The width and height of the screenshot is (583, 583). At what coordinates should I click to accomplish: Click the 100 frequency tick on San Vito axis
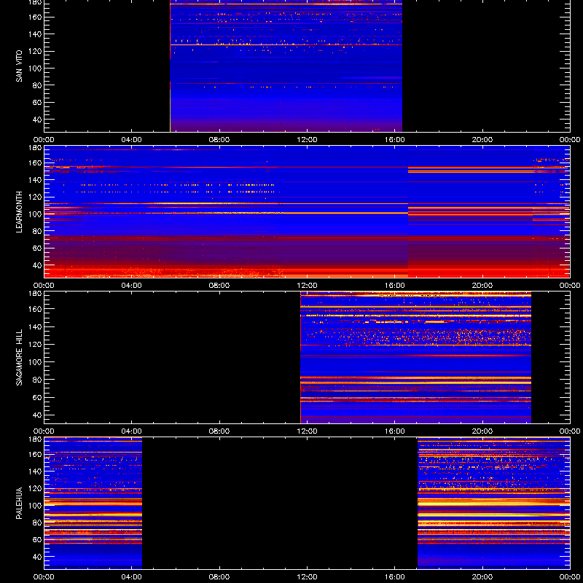(x=36, y=68)
